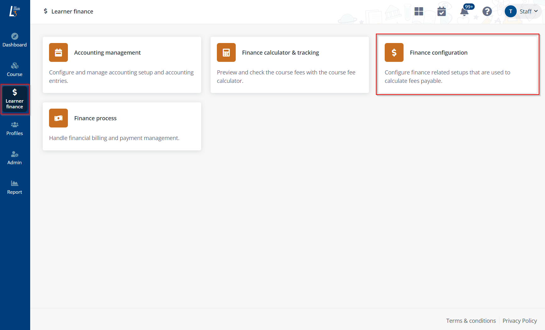Open the help question mark icon

[x=487, y=12]
